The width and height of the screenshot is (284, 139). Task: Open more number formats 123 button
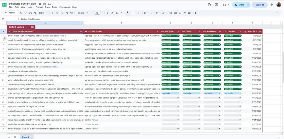point(71,13)
